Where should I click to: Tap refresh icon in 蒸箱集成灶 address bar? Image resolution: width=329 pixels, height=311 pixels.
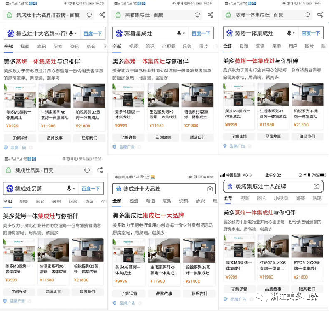tap(197, 15)
